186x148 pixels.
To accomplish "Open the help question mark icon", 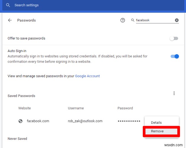I will pyautogui.click(x=123, y=20).
